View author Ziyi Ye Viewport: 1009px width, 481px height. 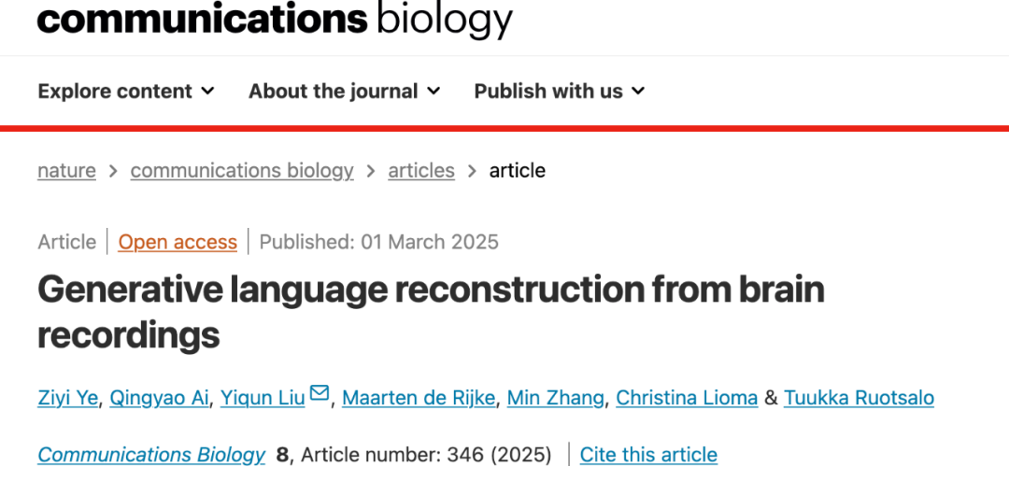pos(67,398)
